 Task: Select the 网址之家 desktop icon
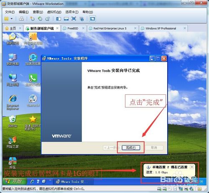13,142
